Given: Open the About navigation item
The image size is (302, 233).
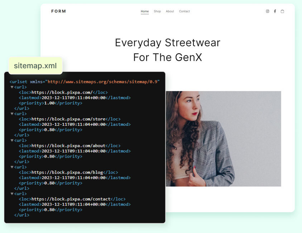Looking at the screenshot, I should point(170,11).
